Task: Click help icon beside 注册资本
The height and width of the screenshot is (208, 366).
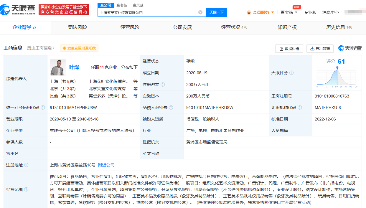Action: (163, 85)
